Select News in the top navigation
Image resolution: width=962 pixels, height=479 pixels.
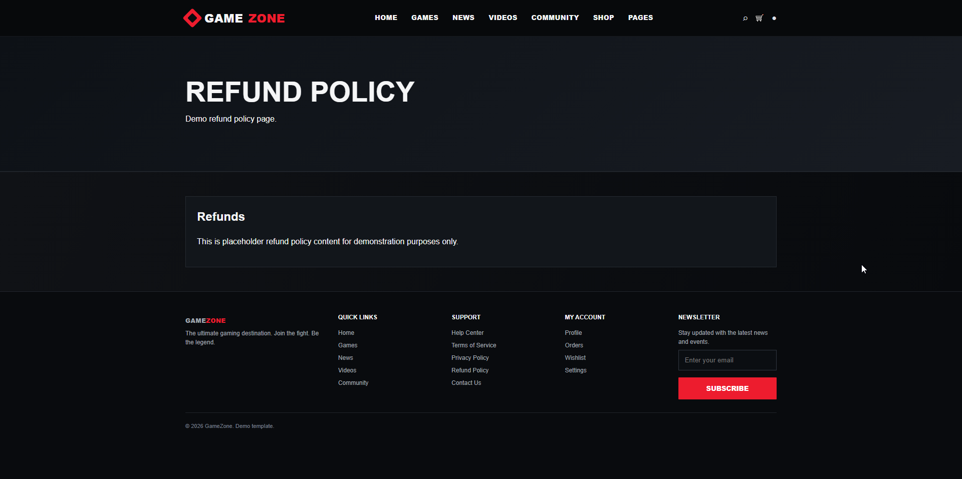[x=463, y=18]
